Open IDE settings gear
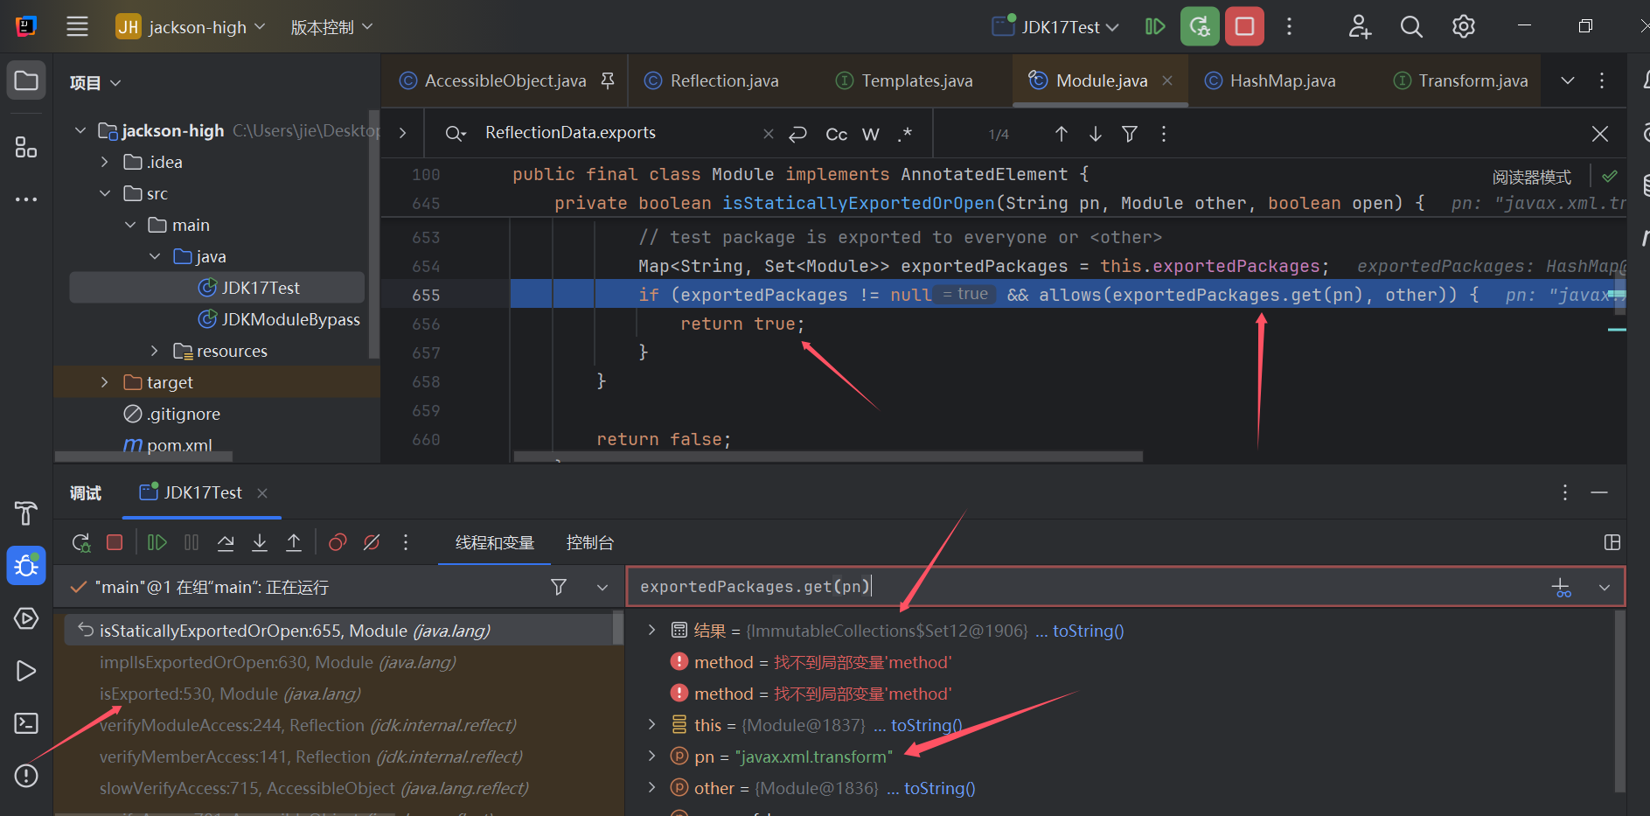This screenshot has height=816, width=1650. [x=1463, y=26]
